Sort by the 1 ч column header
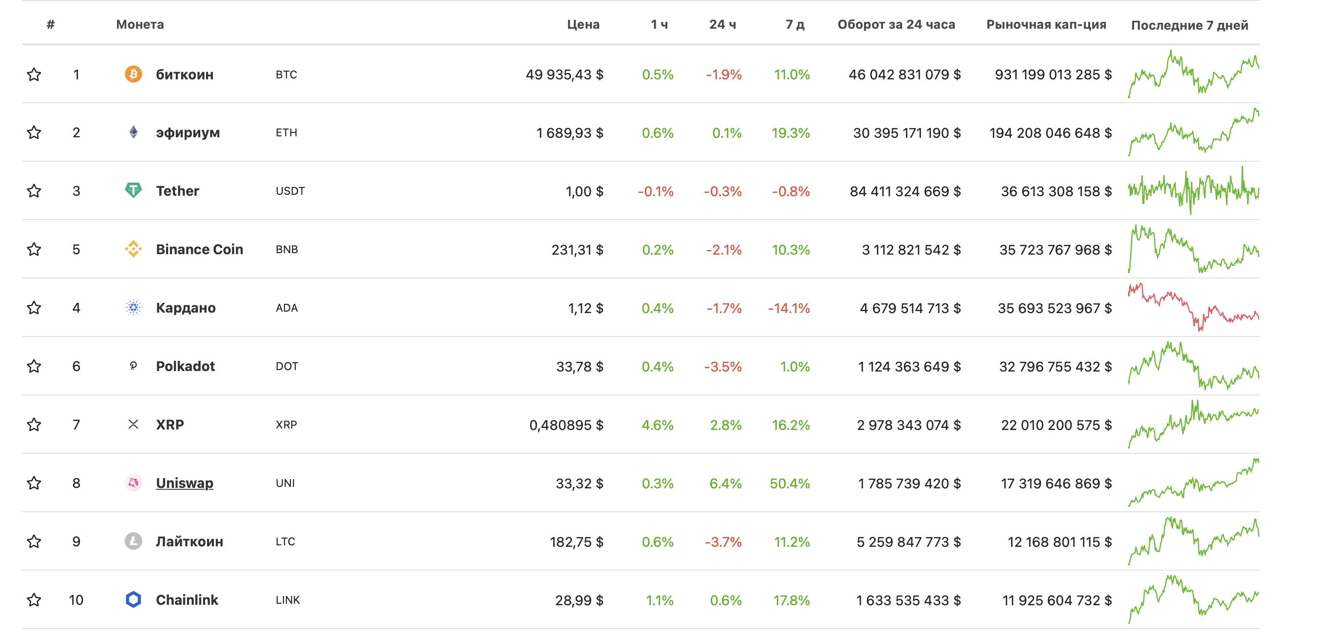 [x=660, y=24]
